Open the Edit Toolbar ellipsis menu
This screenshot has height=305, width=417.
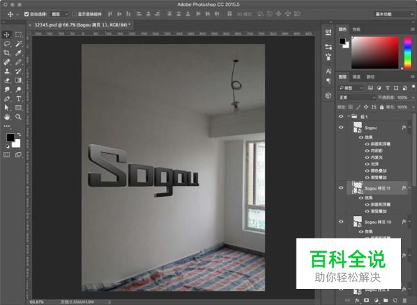tap(6, 126)
